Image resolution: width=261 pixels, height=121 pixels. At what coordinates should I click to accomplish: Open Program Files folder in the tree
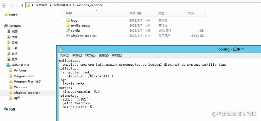click(24, 76)
